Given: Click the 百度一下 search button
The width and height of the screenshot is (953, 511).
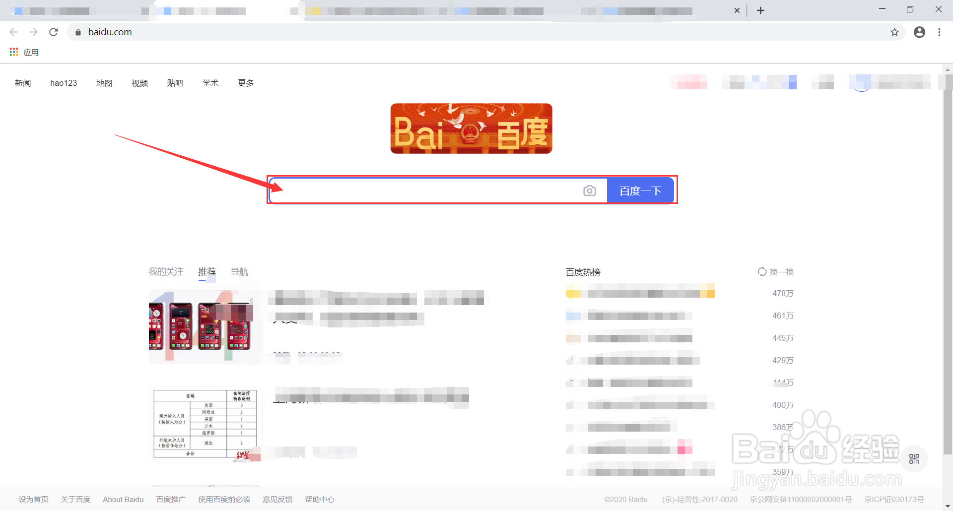Looking at the screenshot, I should point(640,191).
